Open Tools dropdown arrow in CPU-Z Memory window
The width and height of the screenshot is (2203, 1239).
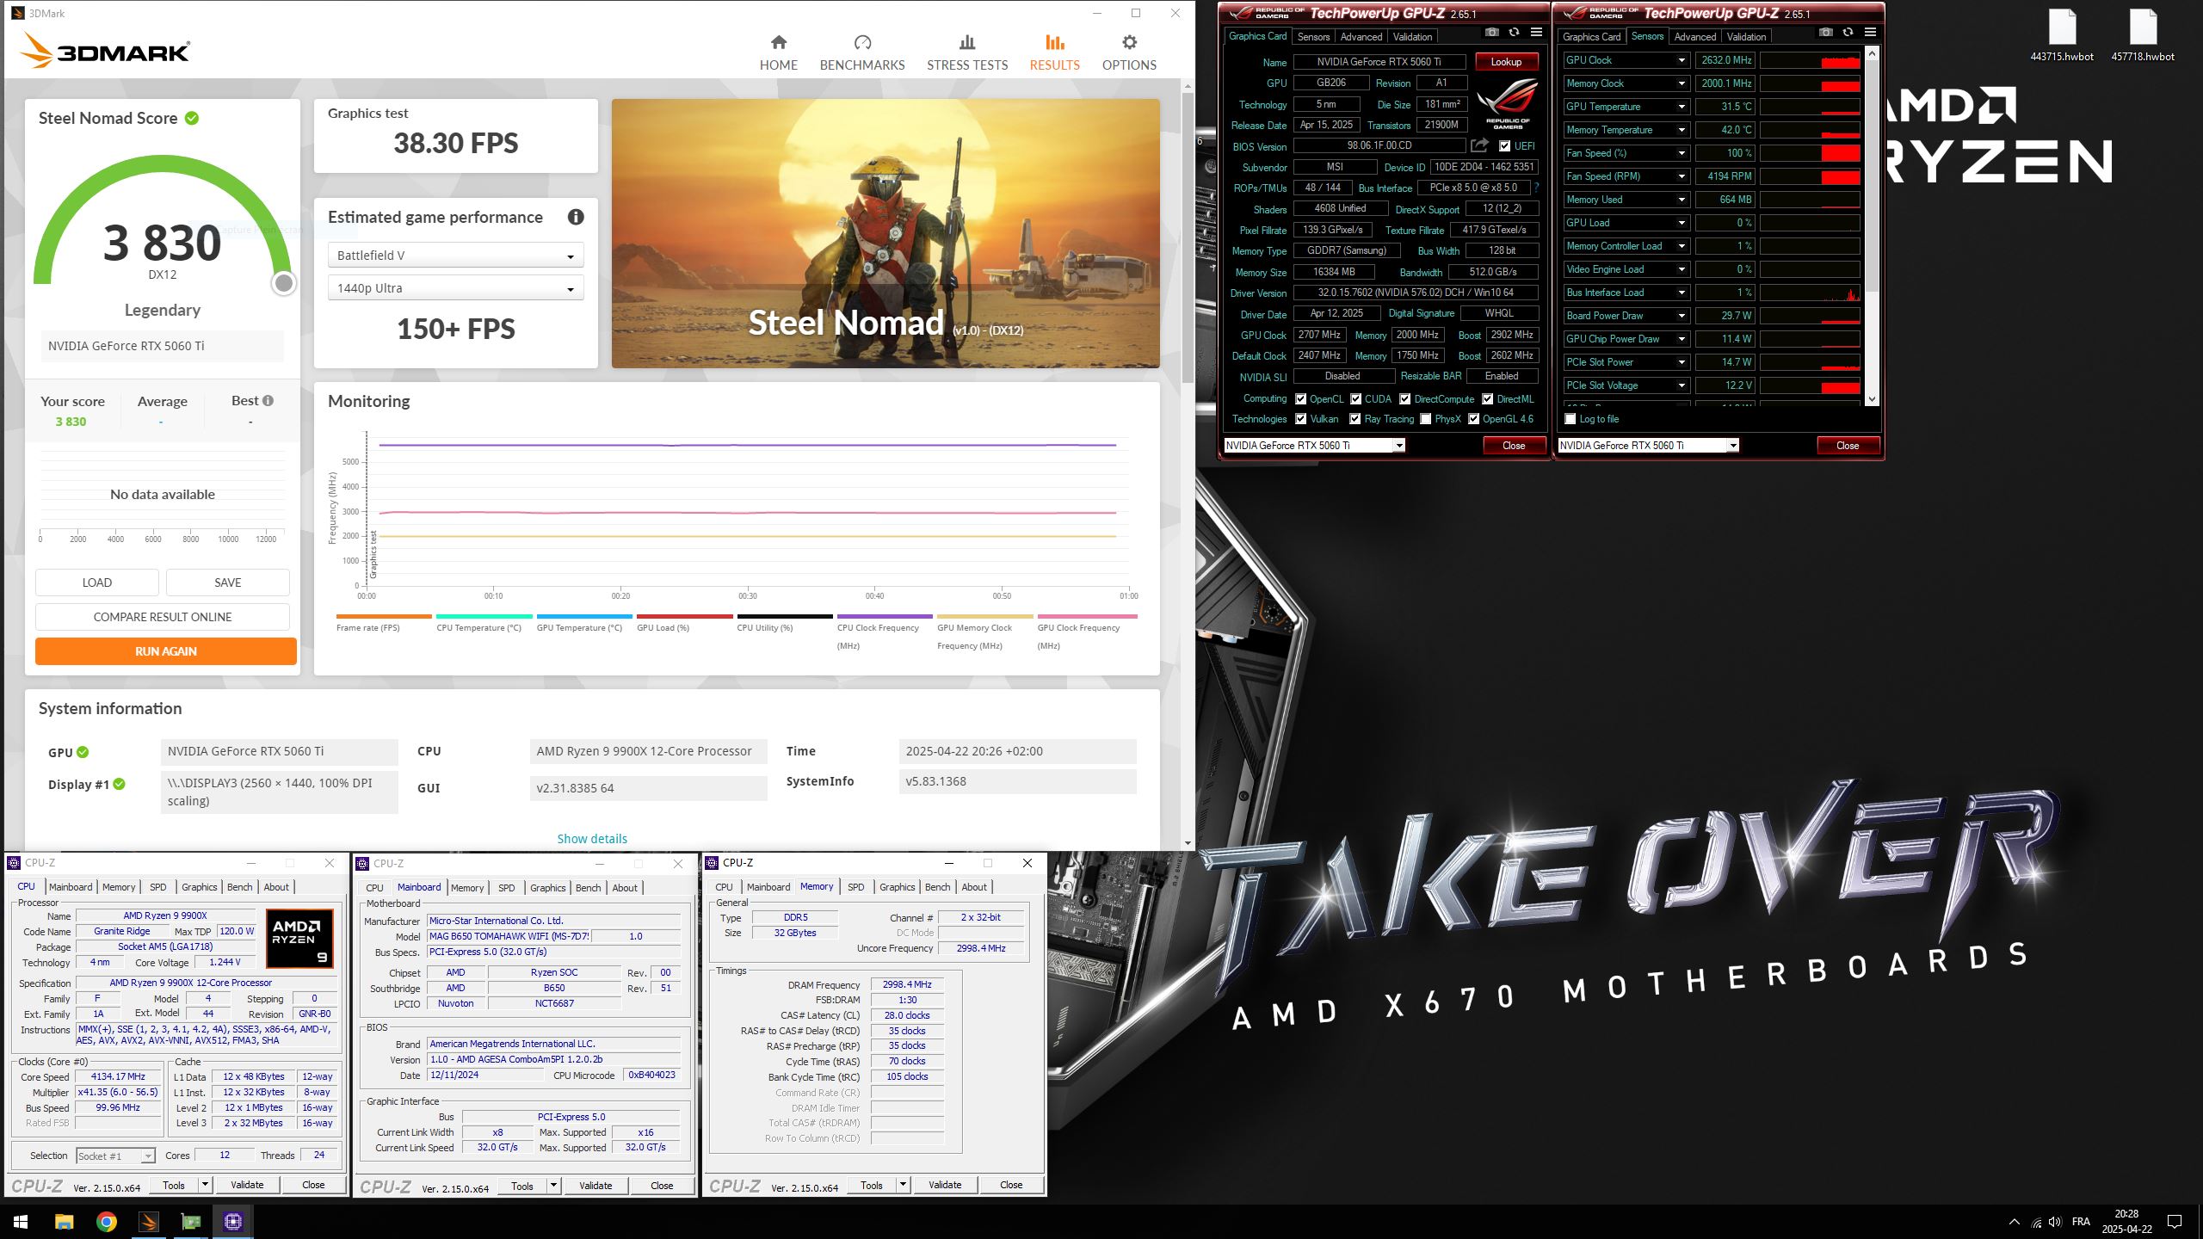[903, 1185]
